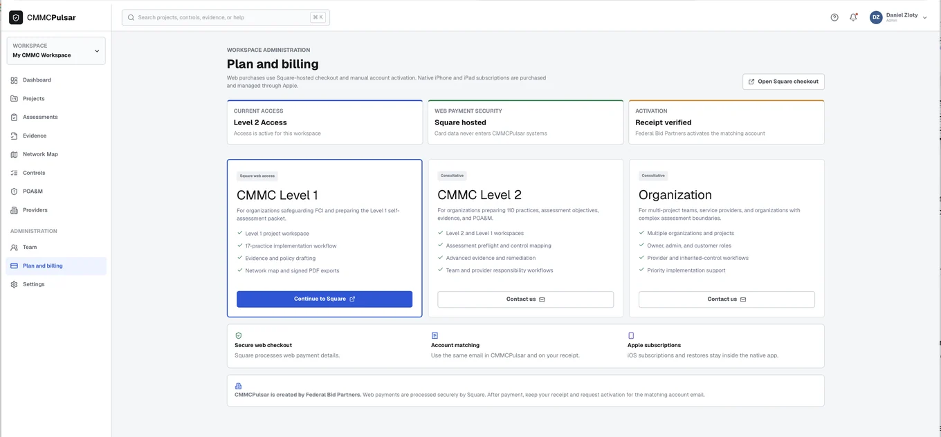941x437 pixels.
Task: Click Continue to Square button
Action: click(x=325, y=299)
